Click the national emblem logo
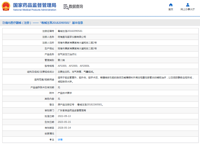The height and width of the screenshot is (145, 200). 6,6
